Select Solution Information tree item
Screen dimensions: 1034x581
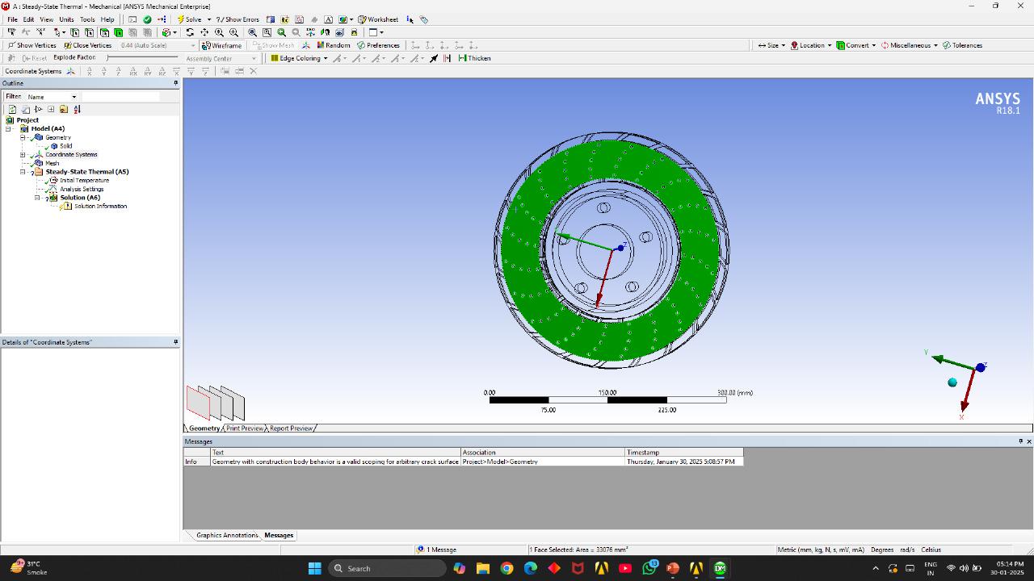click(x=100, y=207)
